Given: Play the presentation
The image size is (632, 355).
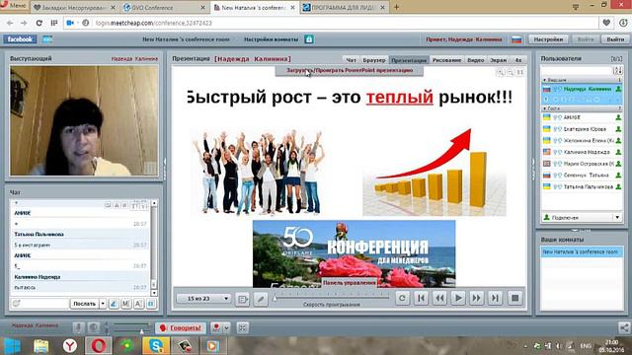Looking at the screenshot, I should click(458, 298).
